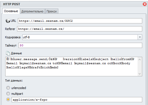Screen dimensions: 148x105
Task: Click the Данные label text
Action: (16, 53)
